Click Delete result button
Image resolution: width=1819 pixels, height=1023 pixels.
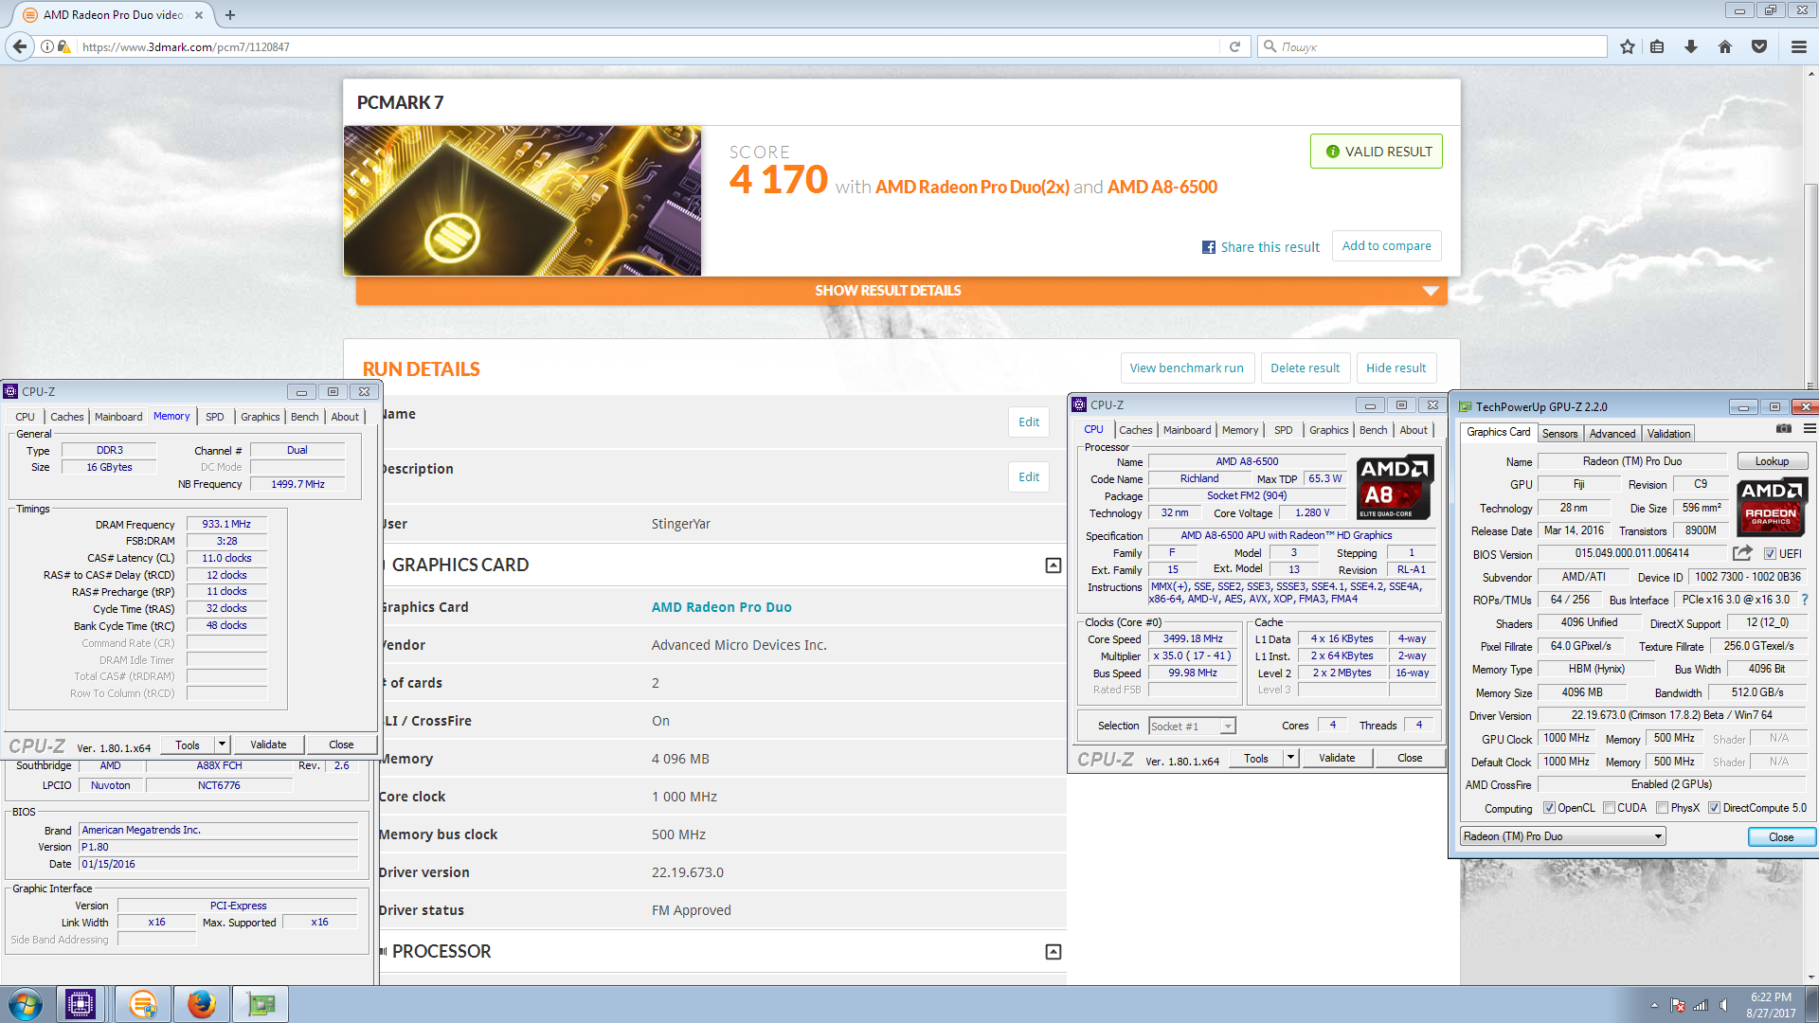(1305, 368)
